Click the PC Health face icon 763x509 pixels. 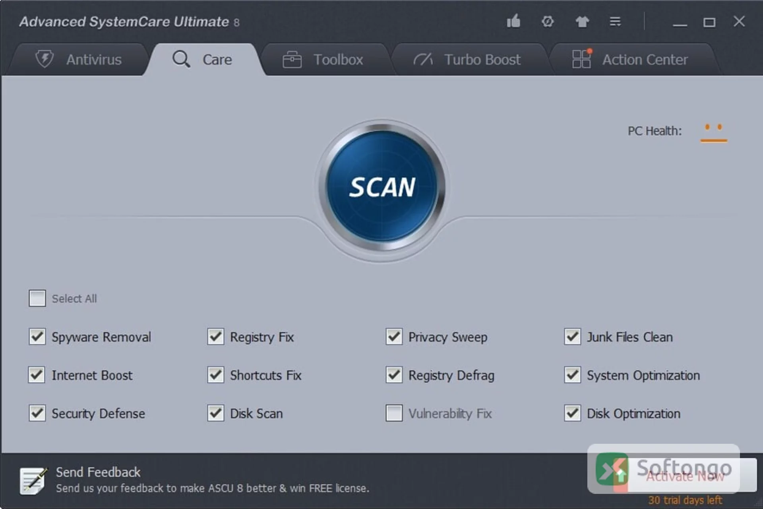[714, 133]
